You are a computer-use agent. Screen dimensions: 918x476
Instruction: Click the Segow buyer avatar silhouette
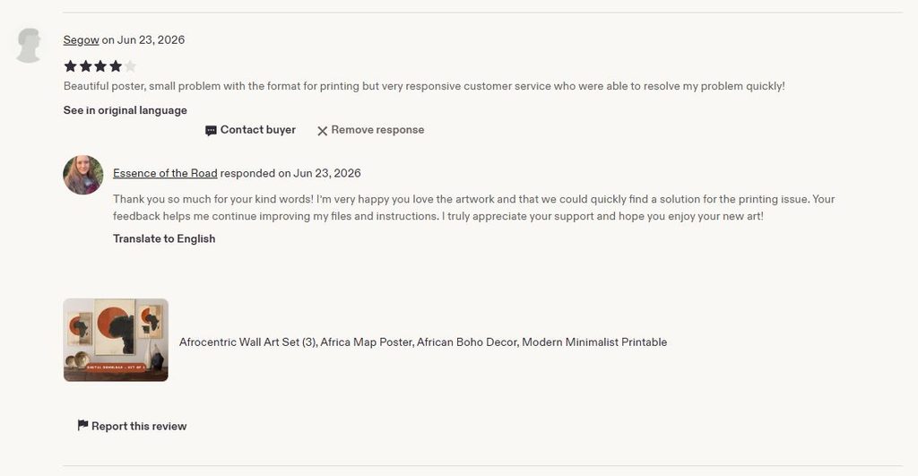[28, 45]
